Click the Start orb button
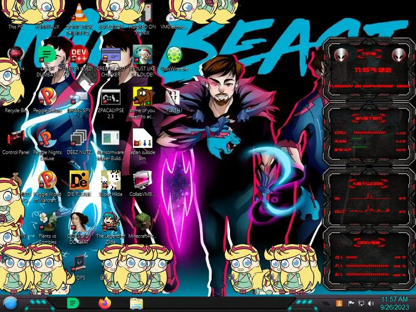 pos(11,303)
